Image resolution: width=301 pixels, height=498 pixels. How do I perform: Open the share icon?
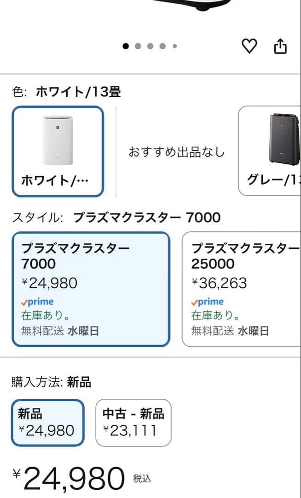(281, 46)
